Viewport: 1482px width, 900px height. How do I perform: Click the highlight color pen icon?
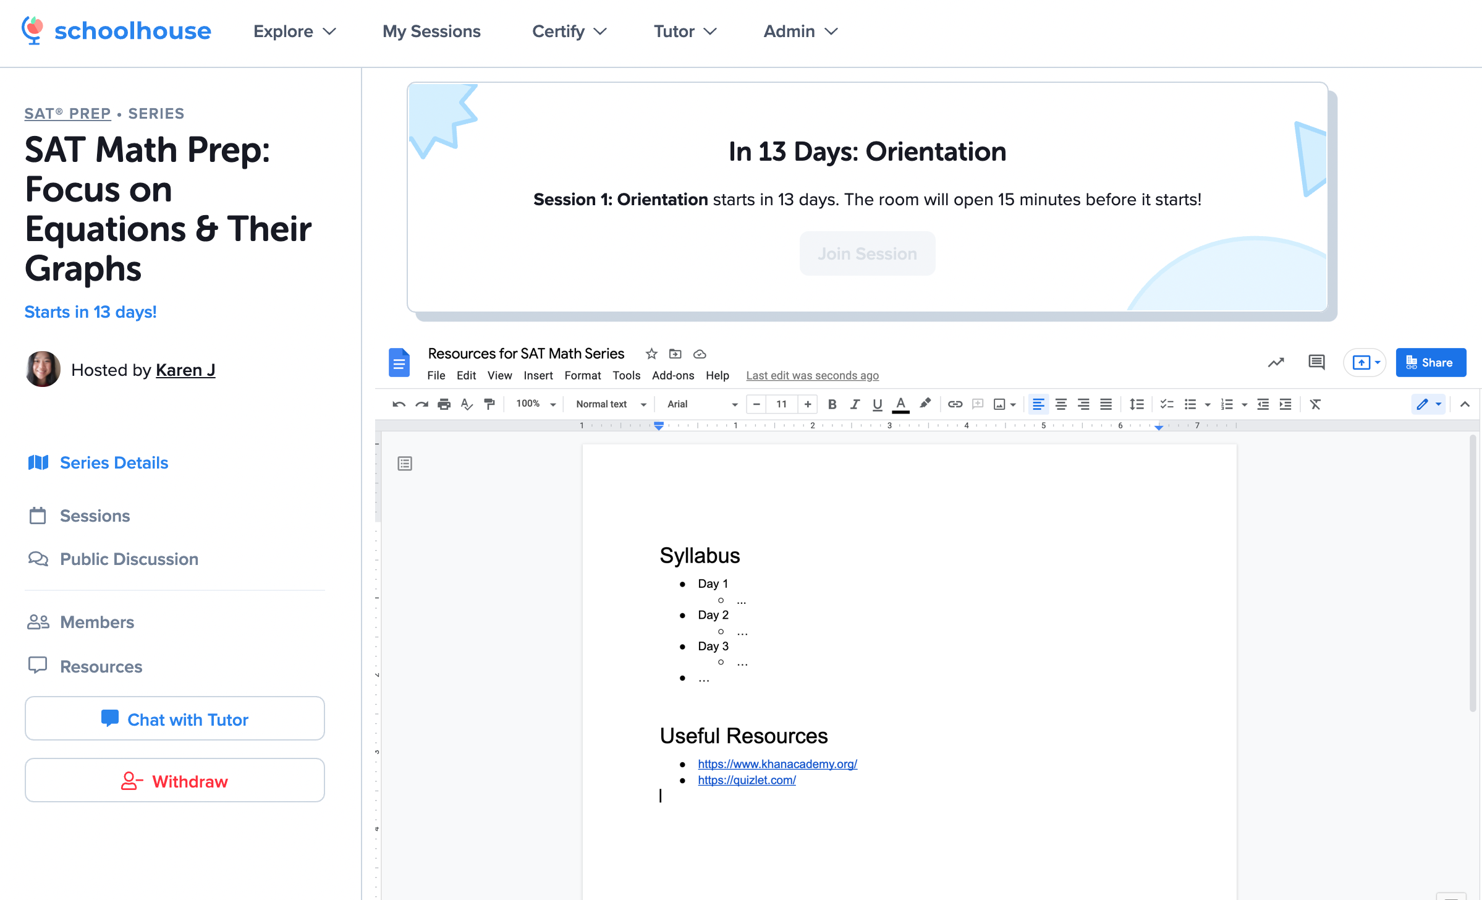point(925,404)
